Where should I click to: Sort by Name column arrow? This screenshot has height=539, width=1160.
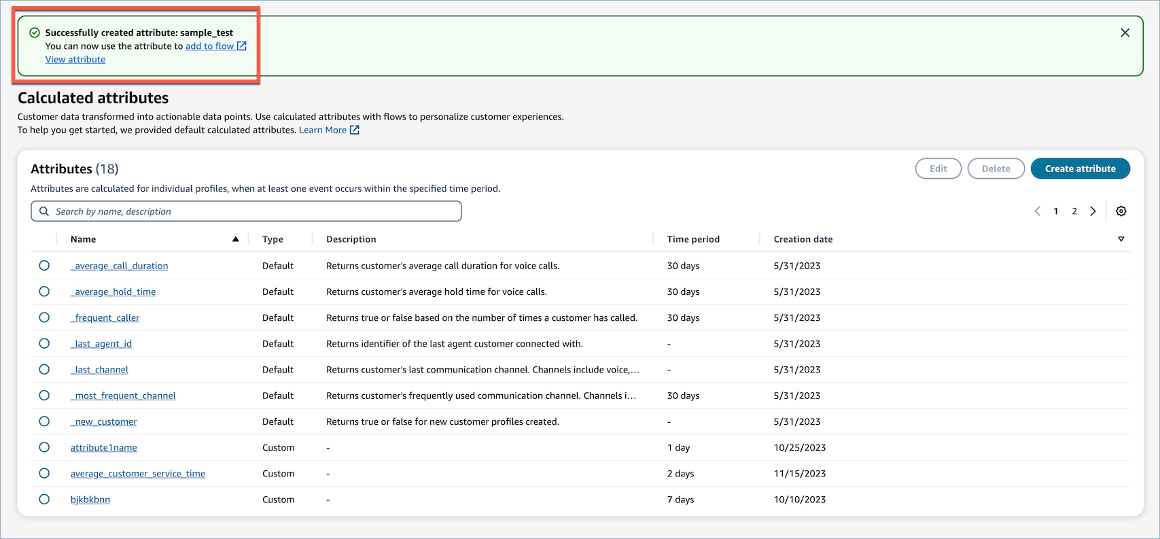click(236, 239)
